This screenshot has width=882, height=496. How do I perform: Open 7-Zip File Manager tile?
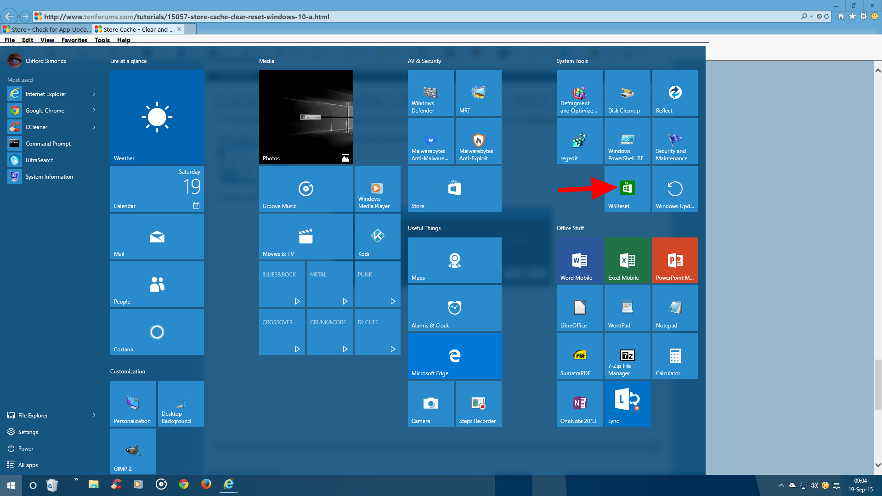coord(627,356)
